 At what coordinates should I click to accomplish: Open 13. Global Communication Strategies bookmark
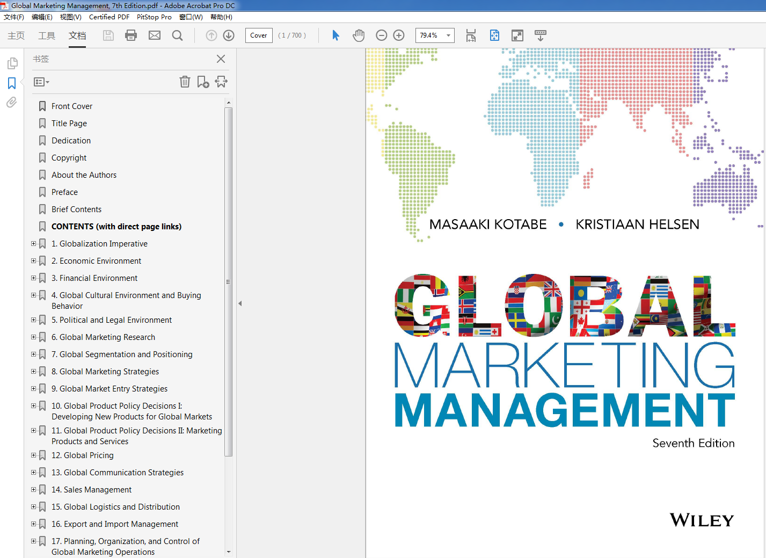[x=118, y=473]
